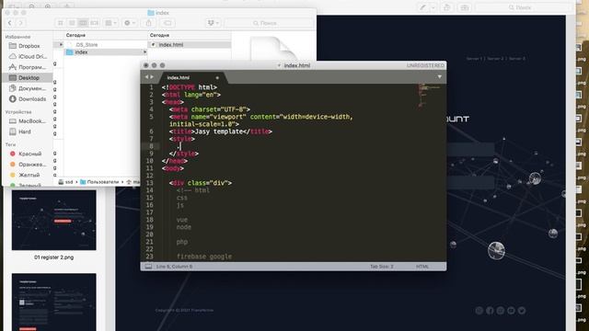Select MacBook device in Finder sidebar
The height and width of the screenshot is (331, 589).
[x=29, y=120]
